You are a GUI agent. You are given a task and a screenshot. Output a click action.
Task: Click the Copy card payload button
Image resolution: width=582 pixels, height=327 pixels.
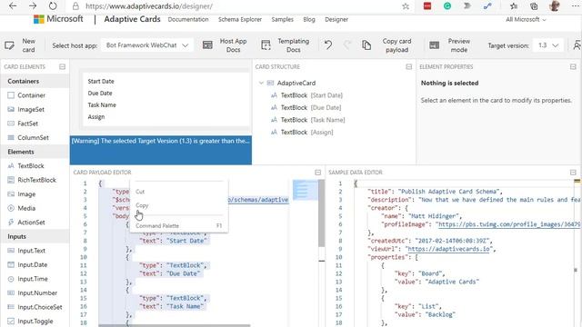(396, 45)
